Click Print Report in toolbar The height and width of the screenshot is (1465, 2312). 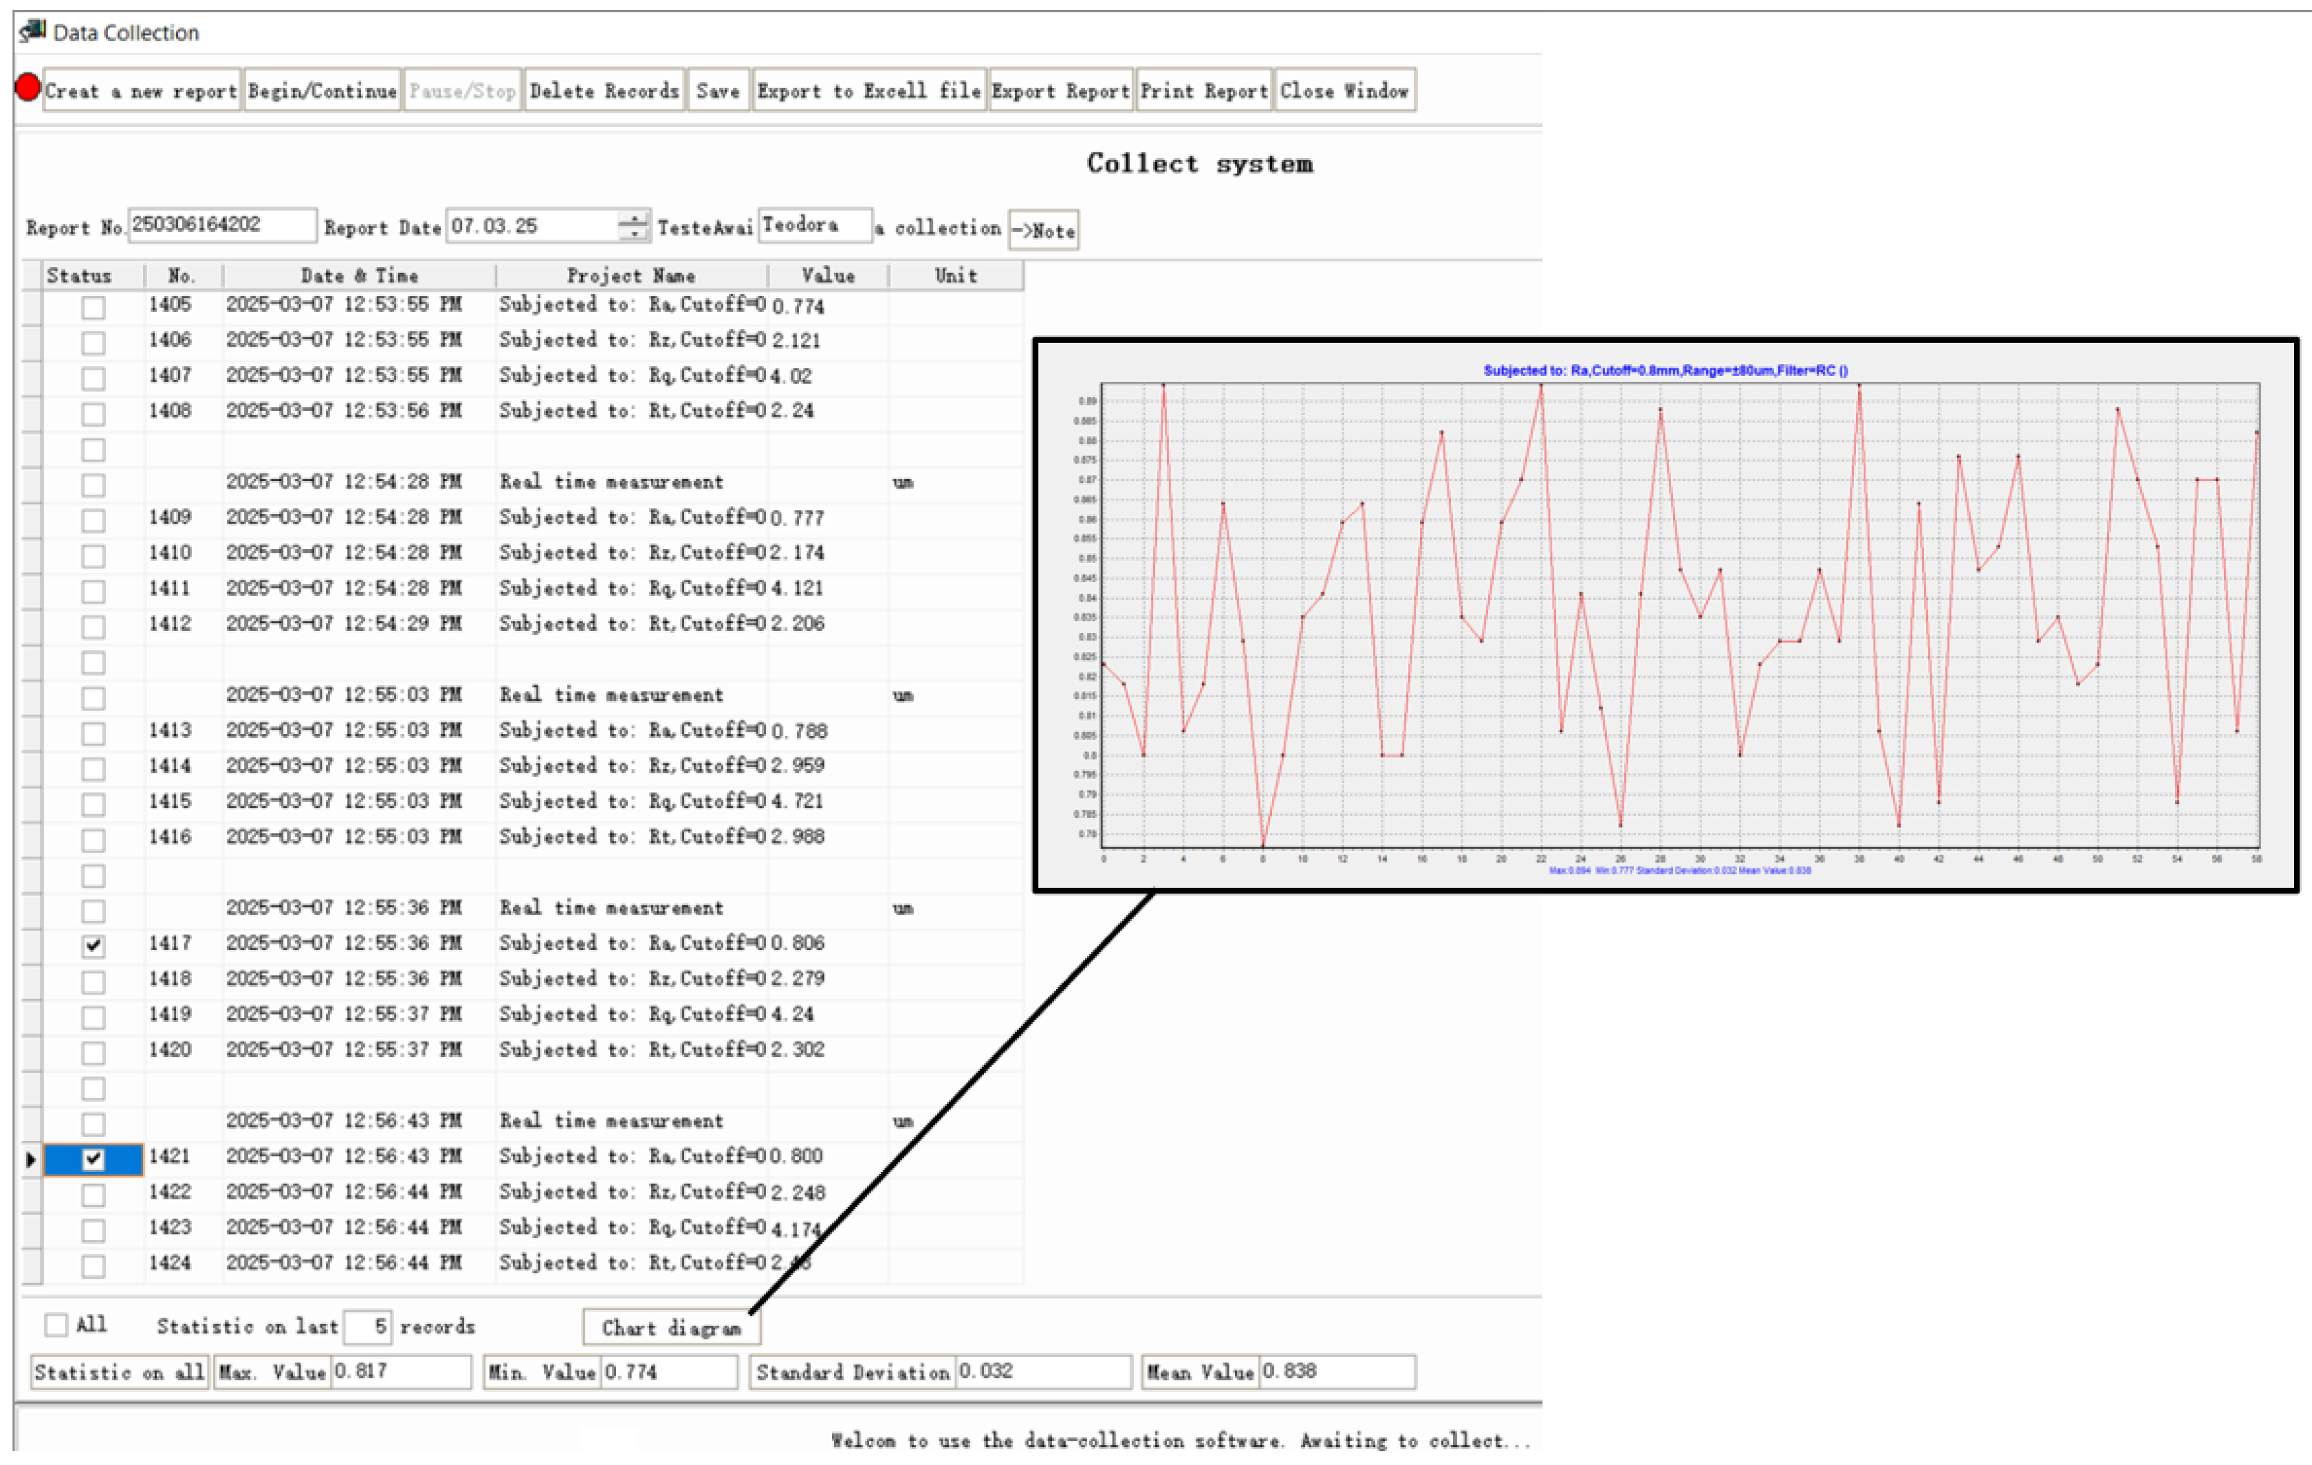click(x=1204, y=91)
